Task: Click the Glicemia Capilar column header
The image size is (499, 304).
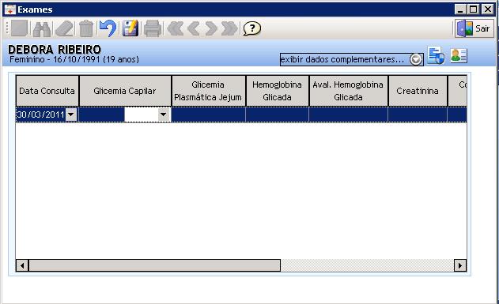Action: click(x=125, y=91)
